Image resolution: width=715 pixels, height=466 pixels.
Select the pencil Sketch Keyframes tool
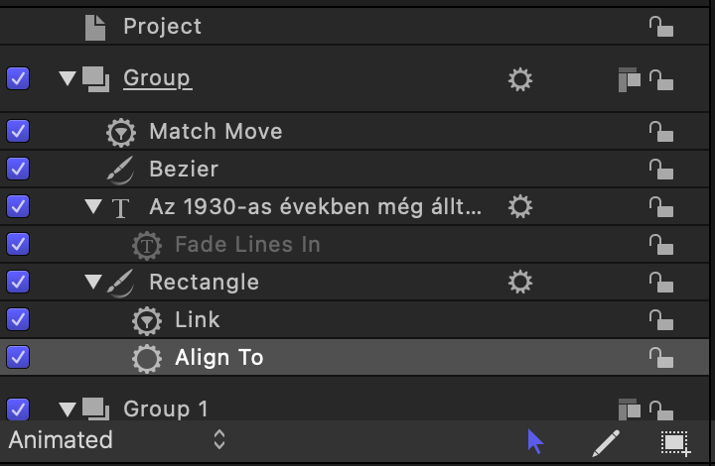point(606,443)
